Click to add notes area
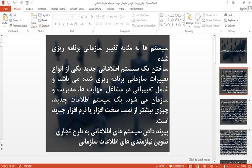Image resolution: width=252 pixels, height=168 pixels. coord(199,160)
